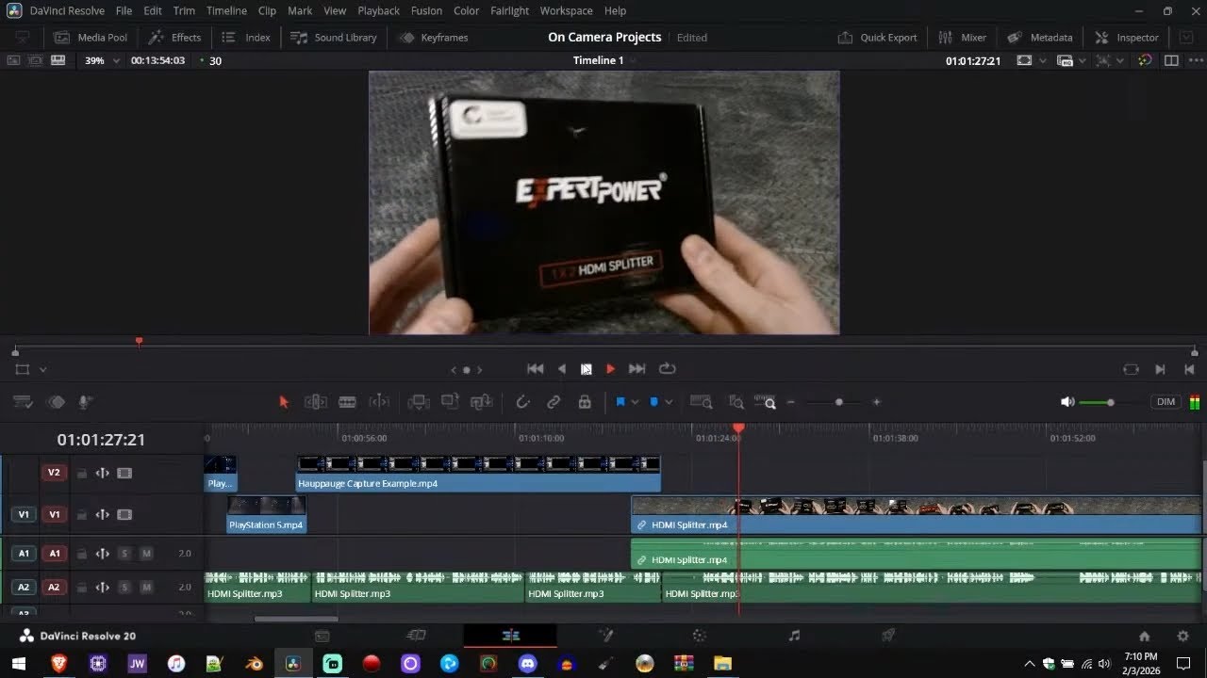This screenshot has width=1207, height=678.
Task: Select the arrow Selection mode tool
Action: coord(284,402)
